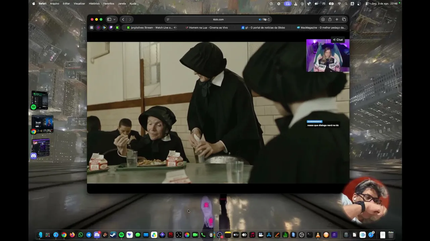Open App Store from the Dock

(269, 235)
